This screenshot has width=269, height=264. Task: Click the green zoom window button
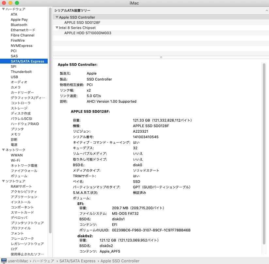[x=17, y=3]
